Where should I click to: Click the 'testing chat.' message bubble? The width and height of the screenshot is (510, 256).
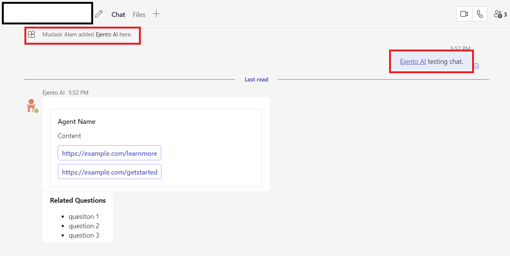[x=445, y=62]
